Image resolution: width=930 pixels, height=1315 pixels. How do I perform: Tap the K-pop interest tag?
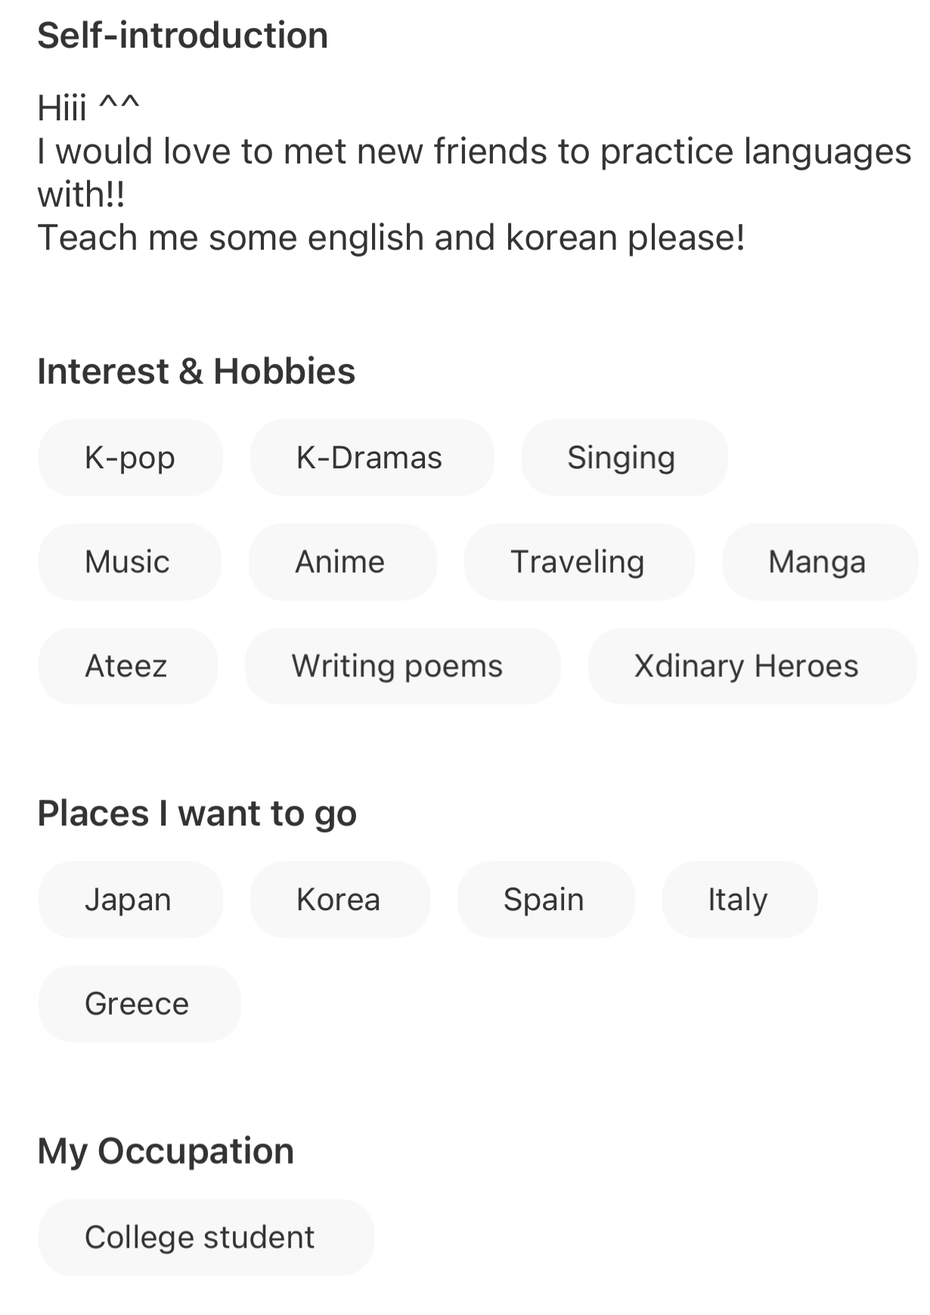tap(130, 458)
